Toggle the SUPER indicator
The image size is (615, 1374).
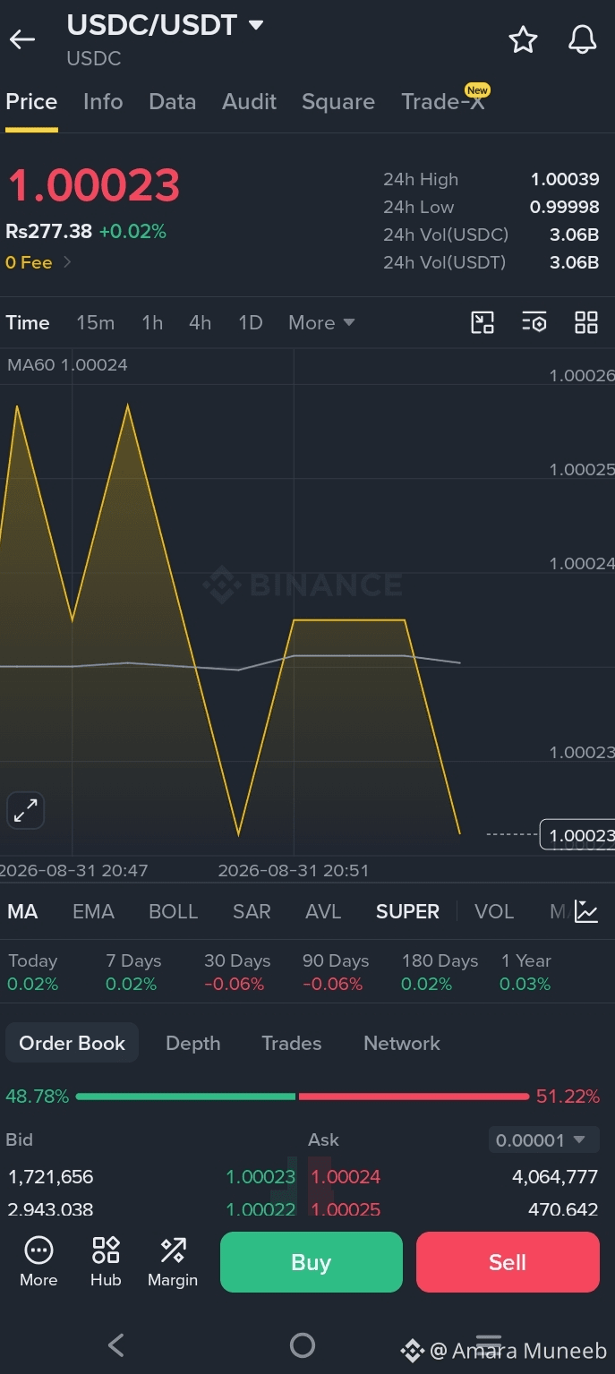(407, 912)
